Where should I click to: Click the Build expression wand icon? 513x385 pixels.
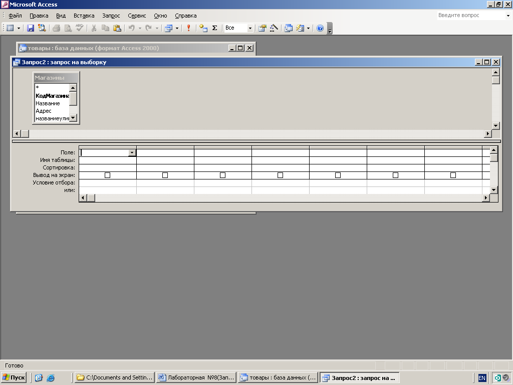click(274, 28)
